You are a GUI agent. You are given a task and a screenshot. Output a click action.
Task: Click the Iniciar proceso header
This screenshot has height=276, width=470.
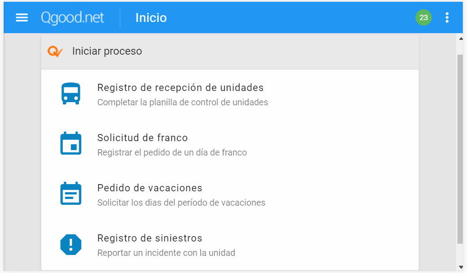(107, 51)
